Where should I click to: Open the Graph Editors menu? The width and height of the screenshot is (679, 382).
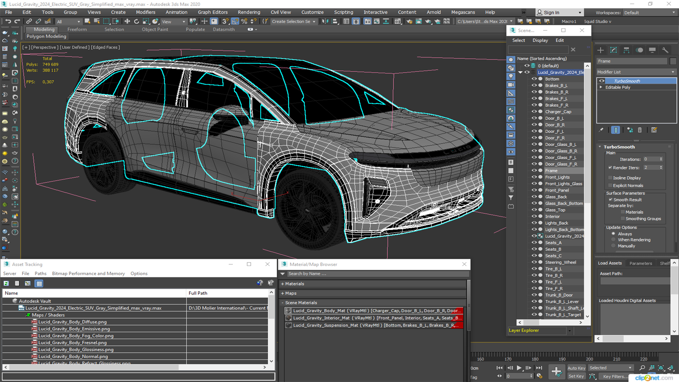[213, 12]
